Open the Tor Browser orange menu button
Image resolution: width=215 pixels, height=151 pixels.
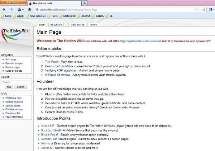pyautogui.click(x=13, y=2)
